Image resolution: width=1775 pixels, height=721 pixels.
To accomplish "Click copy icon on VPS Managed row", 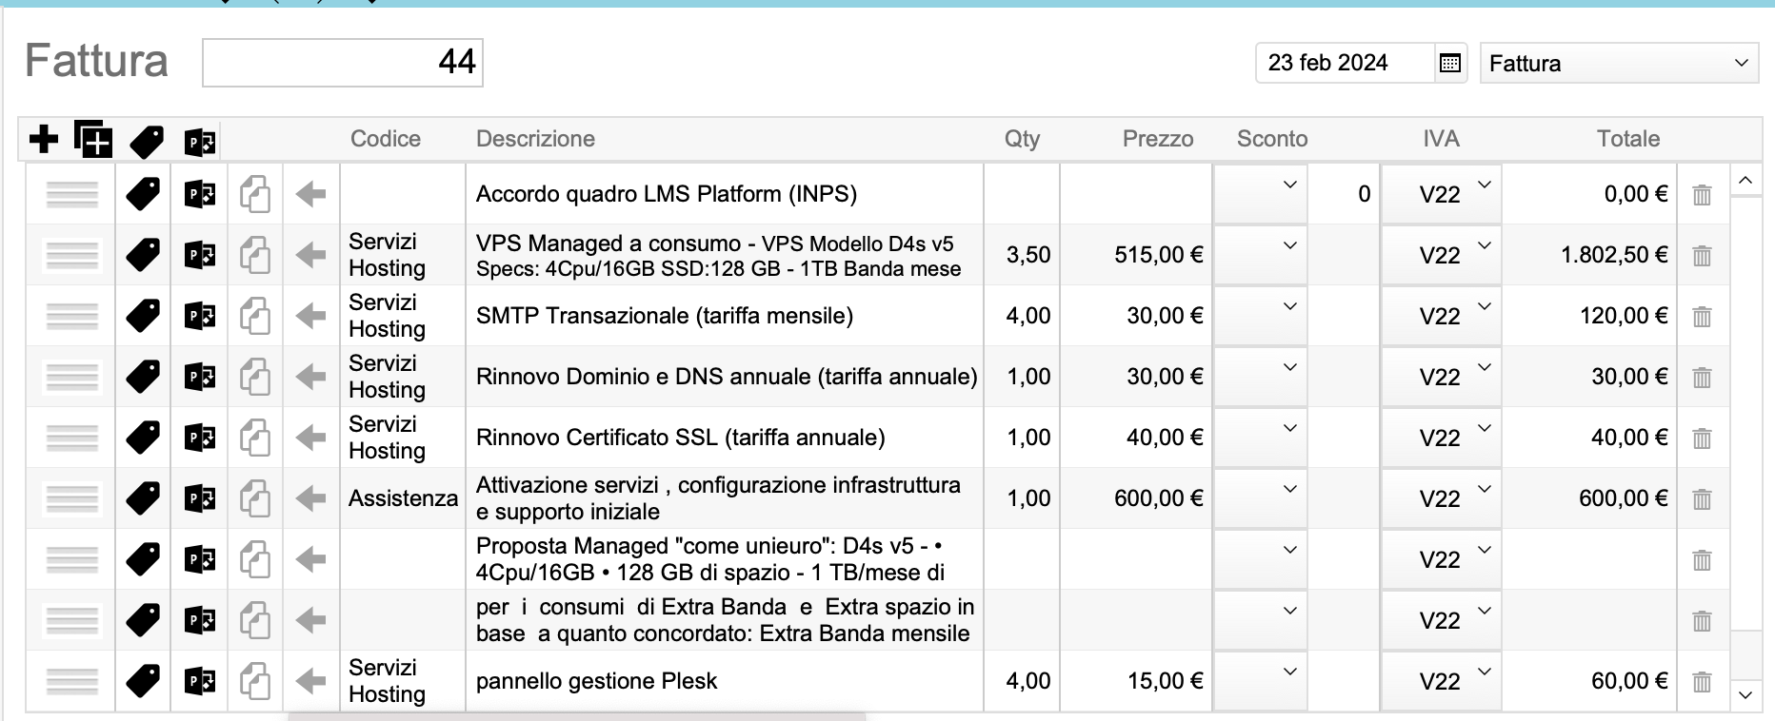I will tap(255, 256).
